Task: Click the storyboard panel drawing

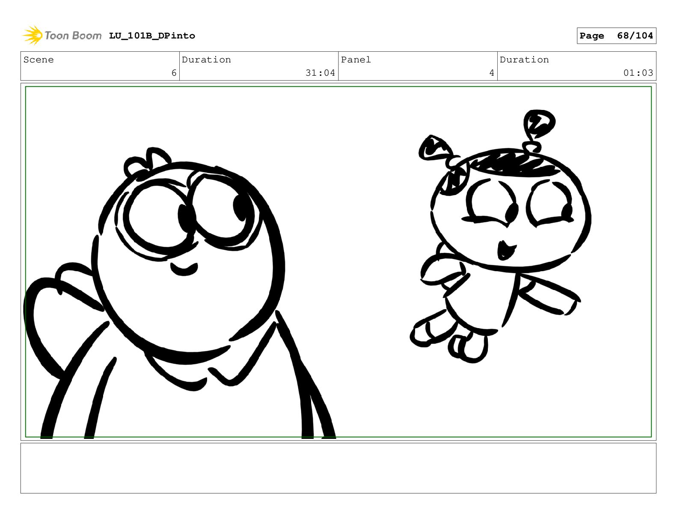Action: (338, 262)
